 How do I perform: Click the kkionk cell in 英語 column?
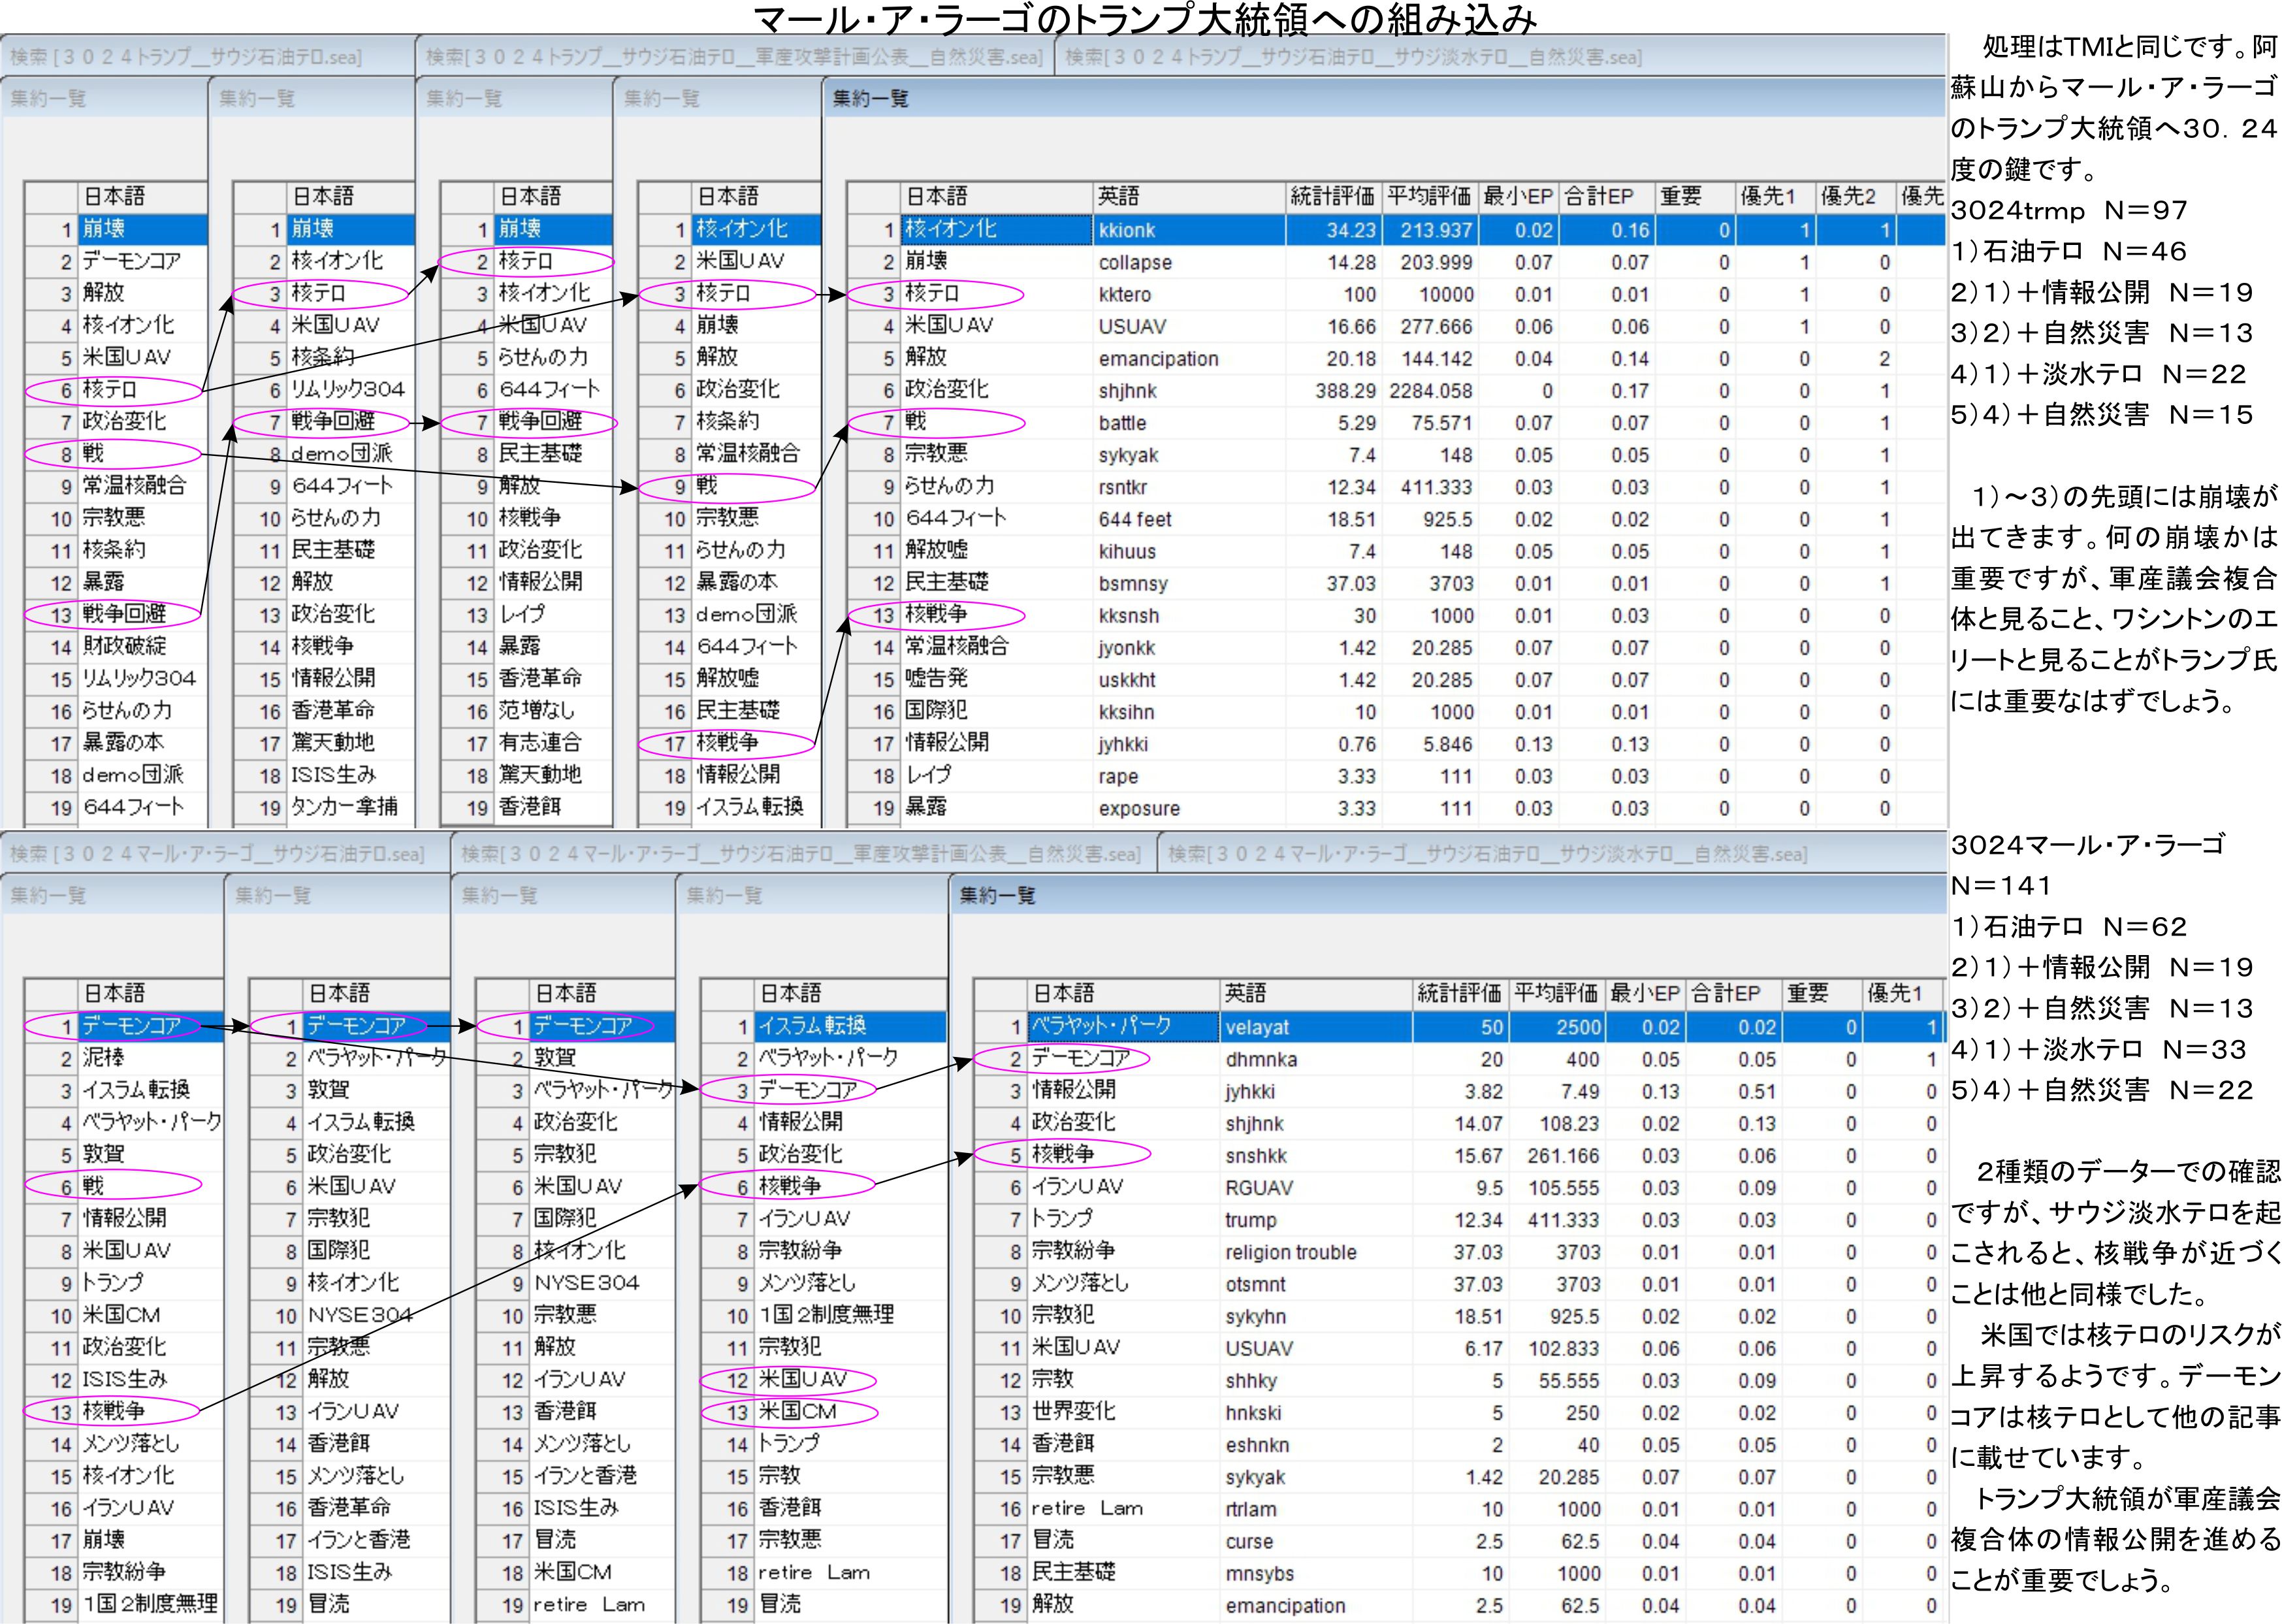click(x=1127, y=230)
